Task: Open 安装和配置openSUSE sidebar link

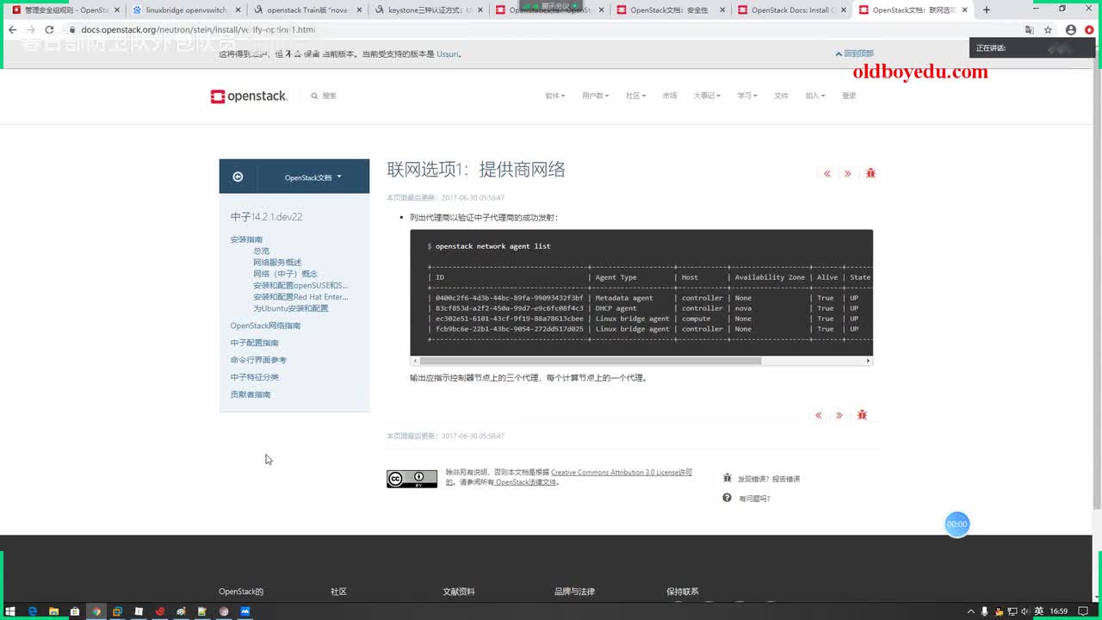Action: coord(300,285)
